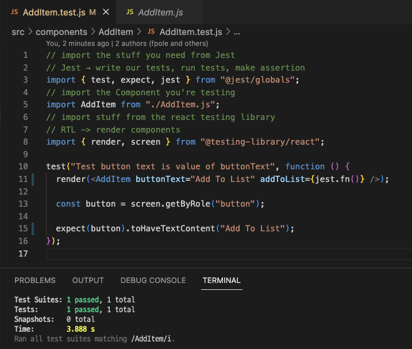The width and height of the screenshot is (412, 349).
Task: Click the buttonText attribute on line 11
Action: [160, 179]
